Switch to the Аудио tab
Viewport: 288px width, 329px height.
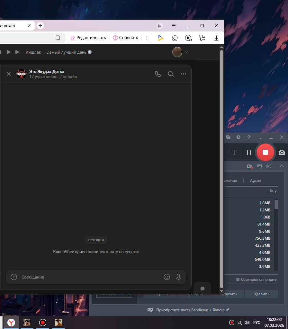(256, 181)
